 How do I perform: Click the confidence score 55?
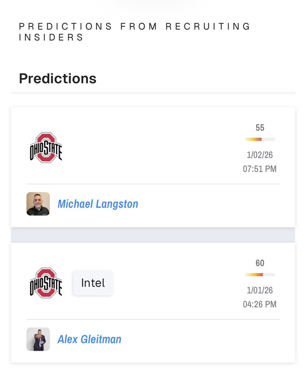pos(260,128)
